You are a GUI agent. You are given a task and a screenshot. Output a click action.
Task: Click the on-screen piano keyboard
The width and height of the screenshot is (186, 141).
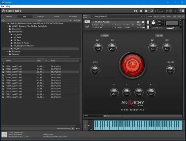coord(138,125)
